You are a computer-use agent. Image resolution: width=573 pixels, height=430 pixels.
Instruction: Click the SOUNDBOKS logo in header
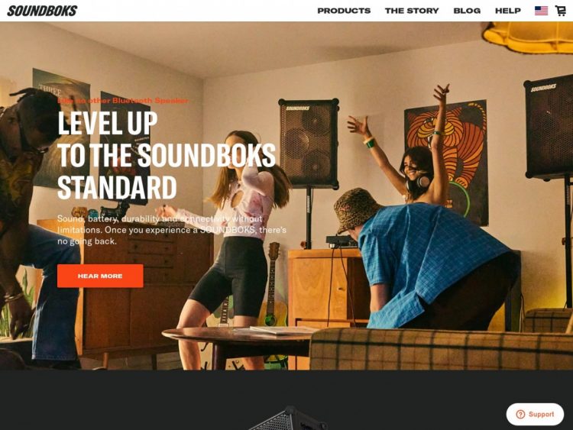click(x=42, y=11)
